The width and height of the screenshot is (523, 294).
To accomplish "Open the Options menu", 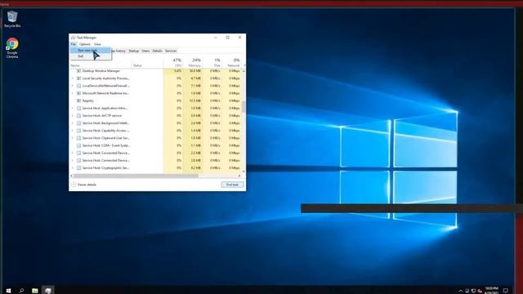I will (85, 44).
